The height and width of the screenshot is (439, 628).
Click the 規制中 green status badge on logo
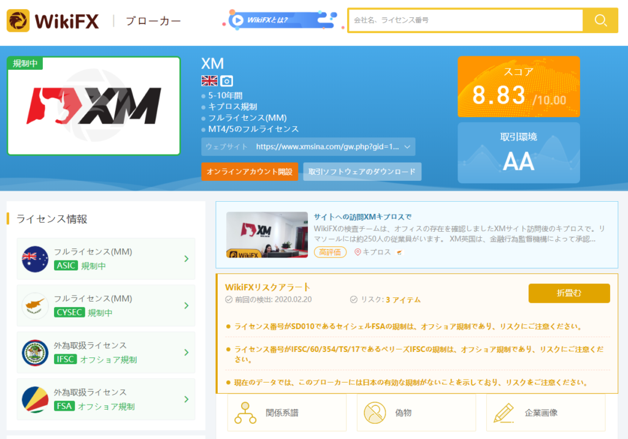click(x=25, y=63)
